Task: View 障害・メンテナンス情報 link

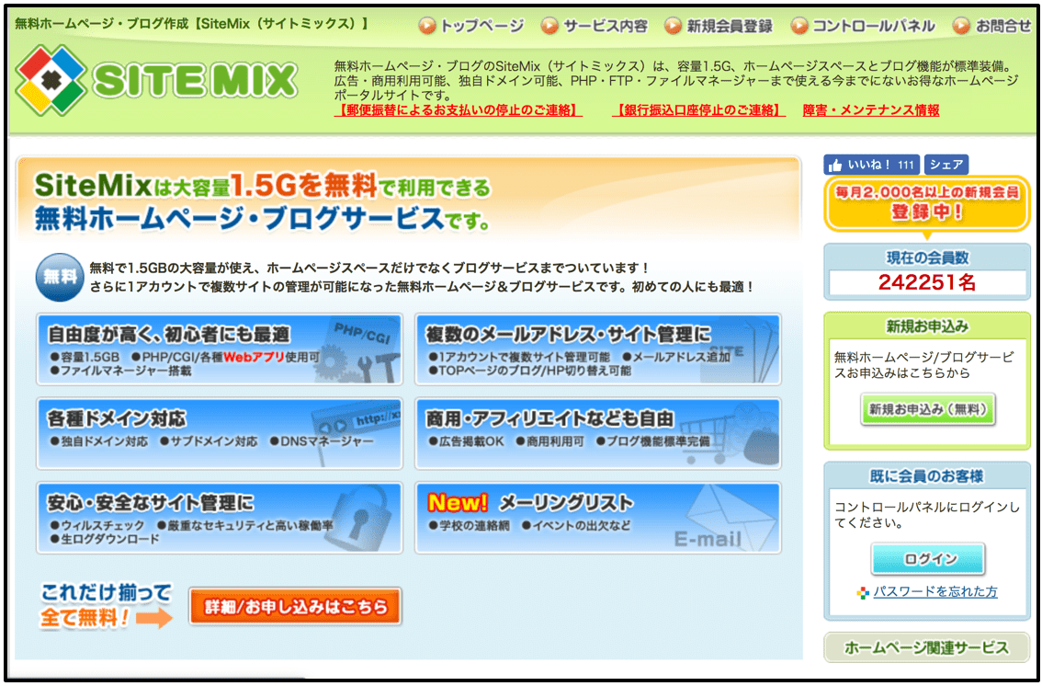Action: pyautogui.click(x=871, y=110)
